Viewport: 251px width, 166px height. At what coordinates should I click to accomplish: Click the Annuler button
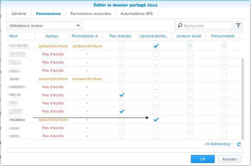click(229, 159)
